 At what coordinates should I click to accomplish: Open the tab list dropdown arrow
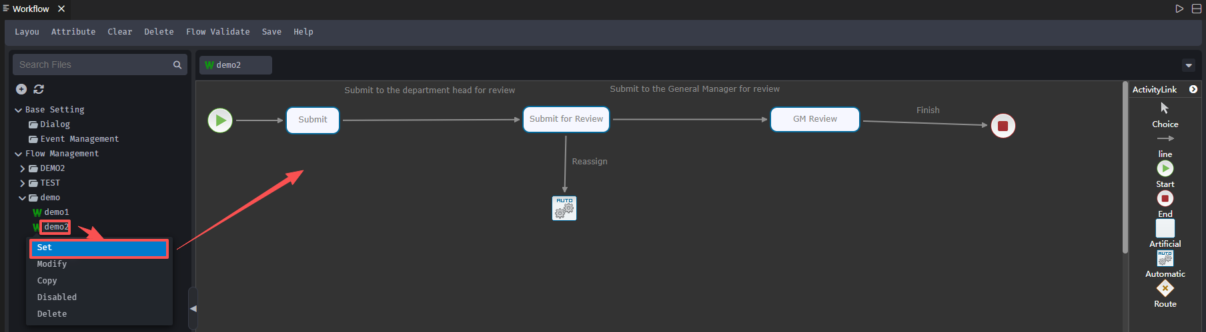tap(1188, 65)
